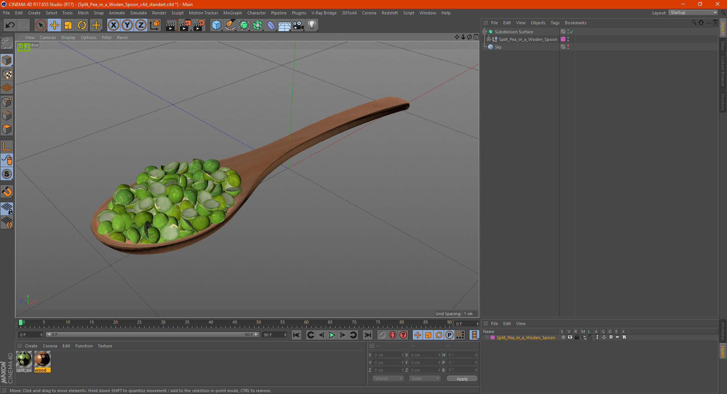Open the Layout Startup dropdown
The width and height of the screenshot is (727, 394).
tap(693, 13)
